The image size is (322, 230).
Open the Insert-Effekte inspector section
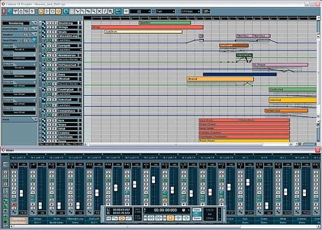point(19,29)
